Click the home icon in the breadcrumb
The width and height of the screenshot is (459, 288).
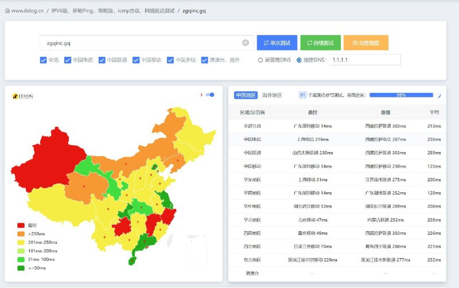7,10
